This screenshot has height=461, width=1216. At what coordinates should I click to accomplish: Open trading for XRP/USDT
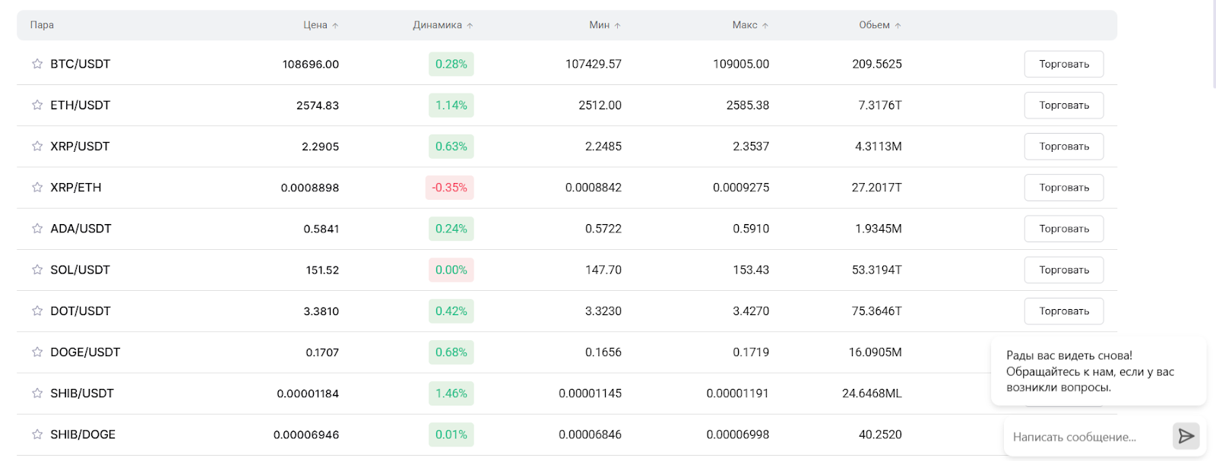1064,146
